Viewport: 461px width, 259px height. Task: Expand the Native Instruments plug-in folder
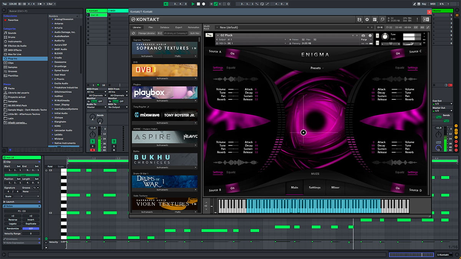pos(53,143)
